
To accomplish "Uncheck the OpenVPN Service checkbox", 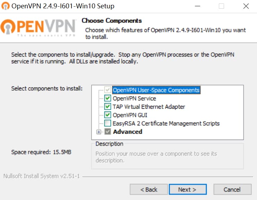I will click(x=108, y=99).
